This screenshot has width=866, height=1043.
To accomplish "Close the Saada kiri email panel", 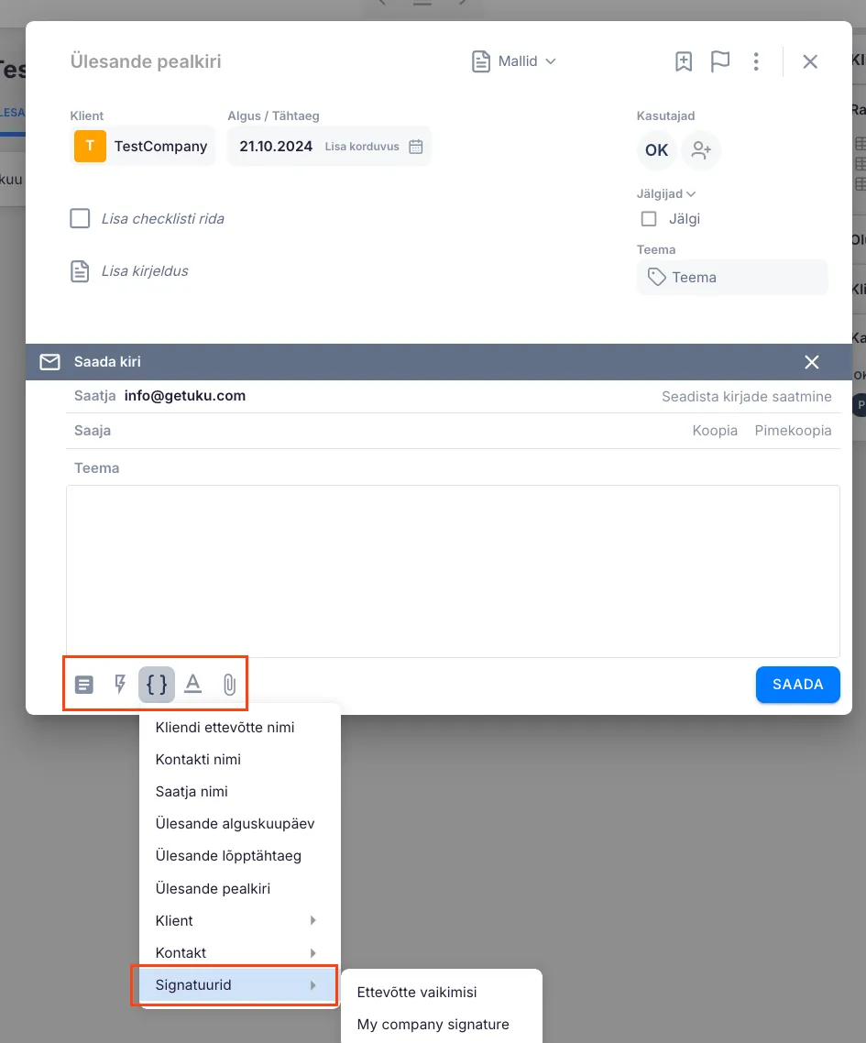I will 811,362.
